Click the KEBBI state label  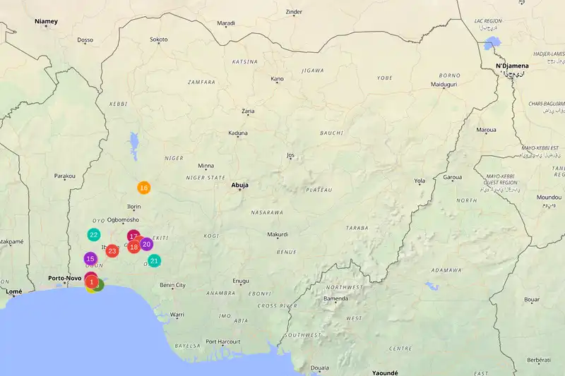click(118, 104)
